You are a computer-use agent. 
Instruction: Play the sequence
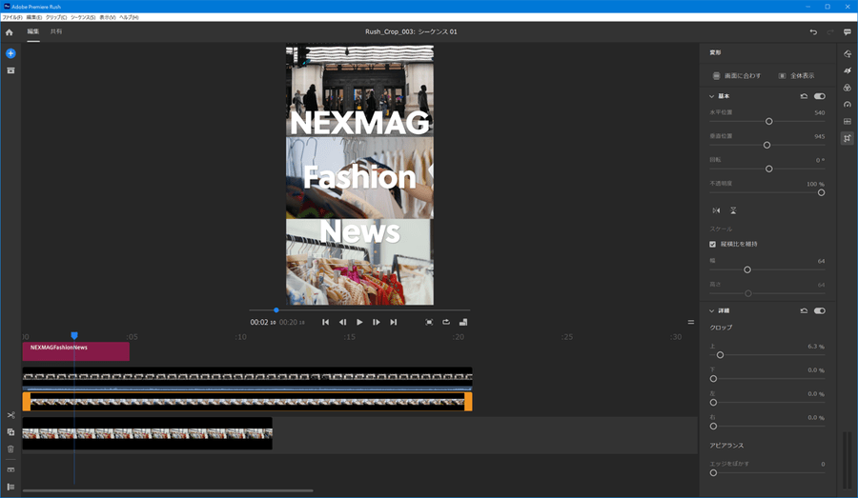[x=359, y=323]
